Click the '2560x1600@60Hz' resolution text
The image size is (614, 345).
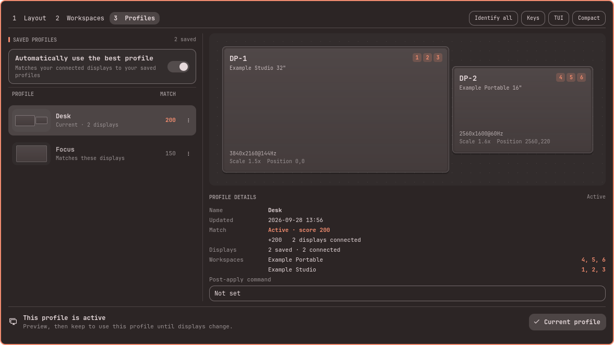[x=481, y=133]
